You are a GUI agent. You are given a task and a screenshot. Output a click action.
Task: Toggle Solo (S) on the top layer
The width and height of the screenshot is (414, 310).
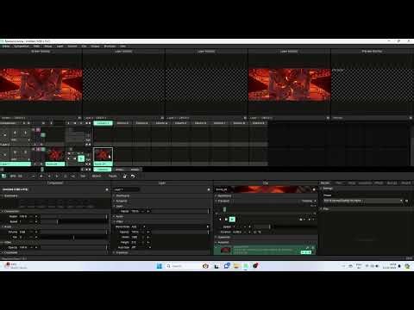click(25, 133)
